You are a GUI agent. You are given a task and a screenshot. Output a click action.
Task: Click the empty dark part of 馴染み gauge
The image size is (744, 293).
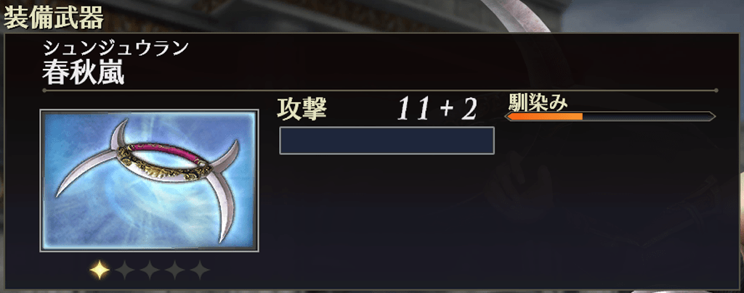coord(648,117)
